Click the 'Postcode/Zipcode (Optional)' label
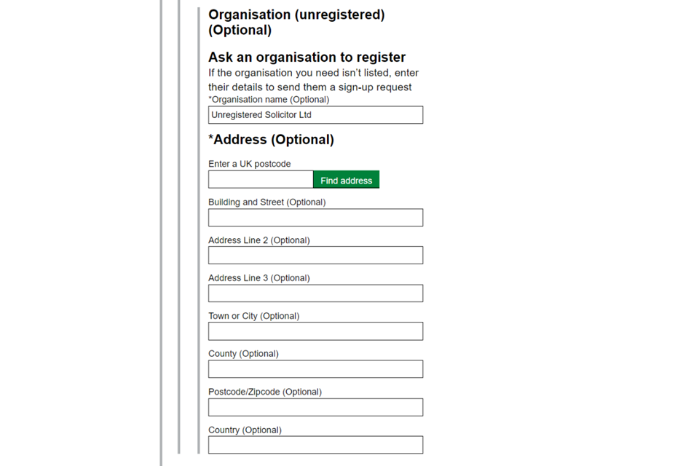The image size is (699, 466). pyautogui.click(x=264, y=392)
